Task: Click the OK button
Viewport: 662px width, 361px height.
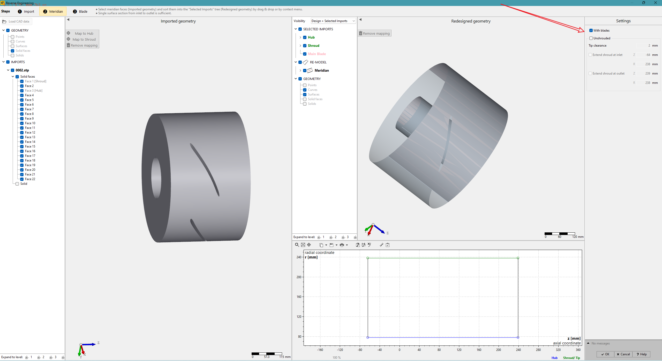Action: pyautogui.click(x=605, y=354)
